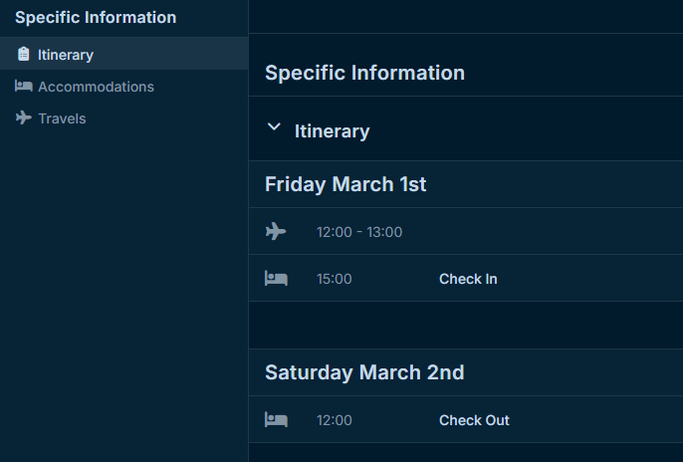This screenshot has height=462, width=683.
Task: Click the airplane icon in 12:00 - 13:00 row
Action: pos(276,231)
